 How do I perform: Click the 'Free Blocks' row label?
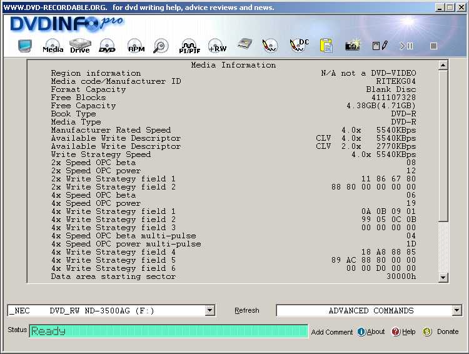[x=78, y=98]
